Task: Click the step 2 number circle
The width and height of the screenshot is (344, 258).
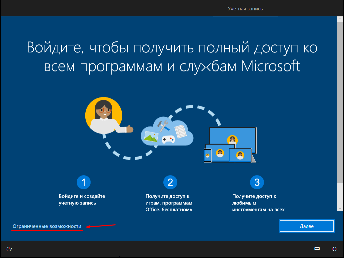Action: point(170,182)
